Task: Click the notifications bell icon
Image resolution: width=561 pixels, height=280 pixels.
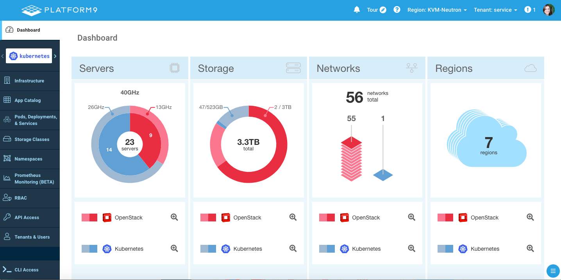Action: pyautogui.click(x=357, y=10)
